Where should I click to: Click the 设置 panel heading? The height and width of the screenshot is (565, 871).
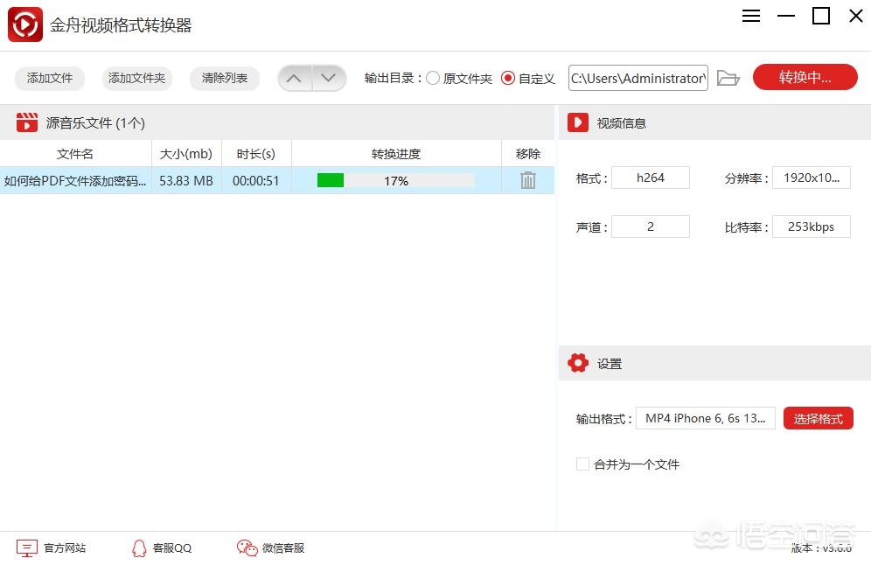pos(610,364)
